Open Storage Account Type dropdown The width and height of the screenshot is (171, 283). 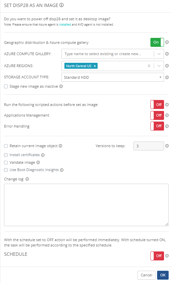113,77
